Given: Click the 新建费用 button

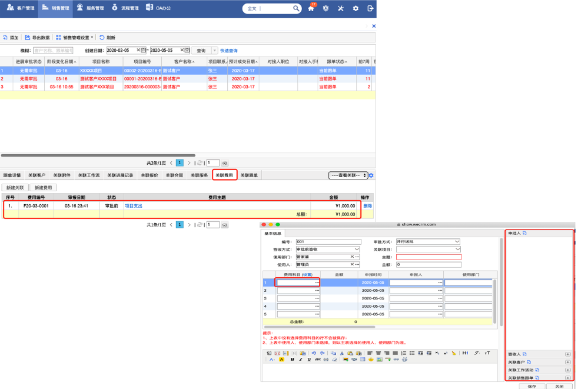Looking at the screenshot, I should pos(43,188).
